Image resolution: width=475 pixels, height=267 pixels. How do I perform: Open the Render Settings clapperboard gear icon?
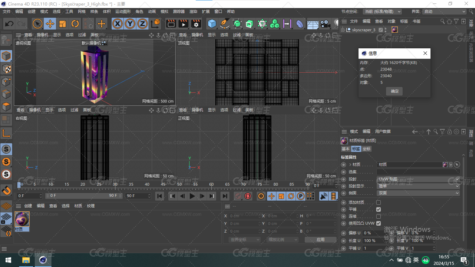point(196,24)
